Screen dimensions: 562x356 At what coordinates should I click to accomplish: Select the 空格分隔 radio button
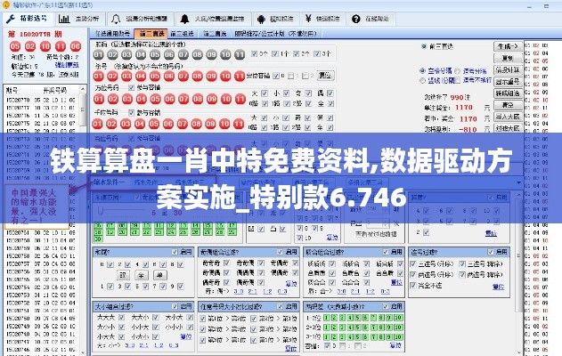click(x=422, y=71)
